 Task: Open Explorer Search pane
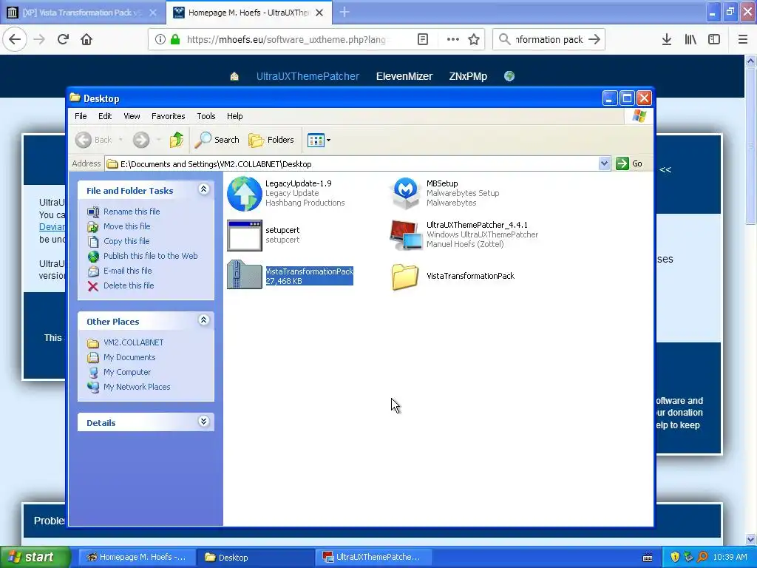[217, 140]
